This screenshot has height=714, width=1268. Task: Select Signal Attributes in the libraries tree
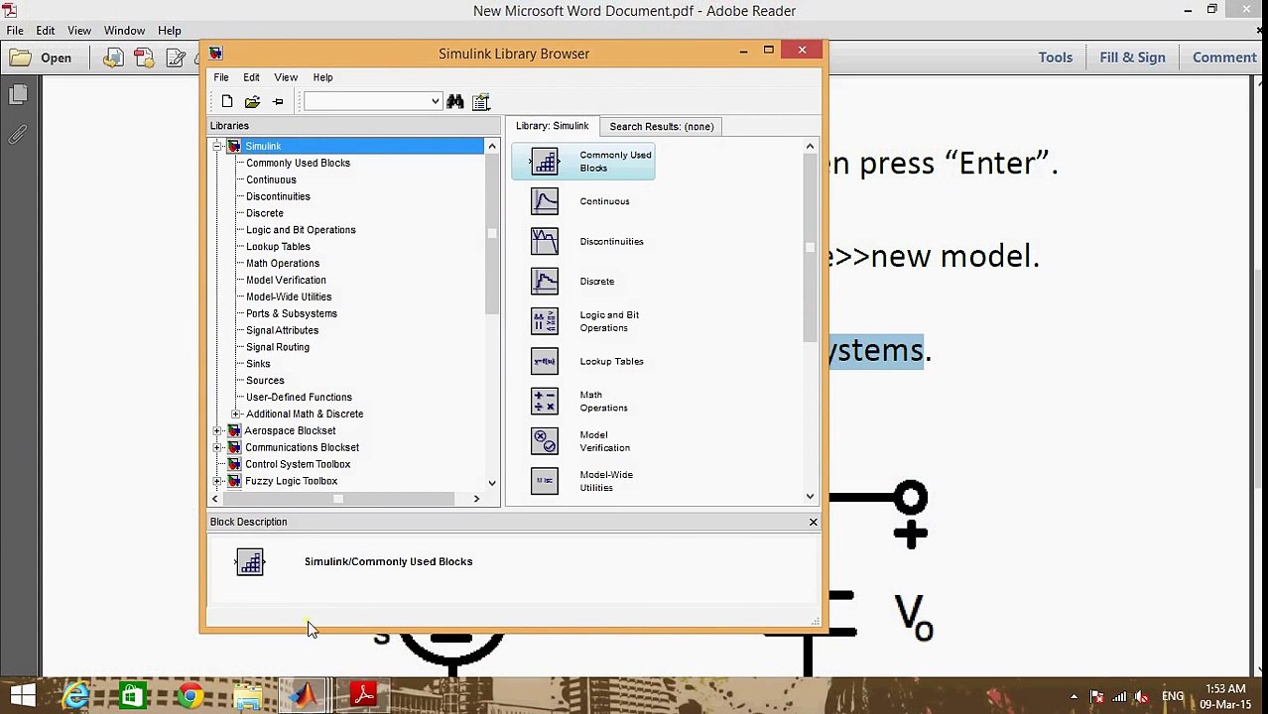tap(282, 330)
